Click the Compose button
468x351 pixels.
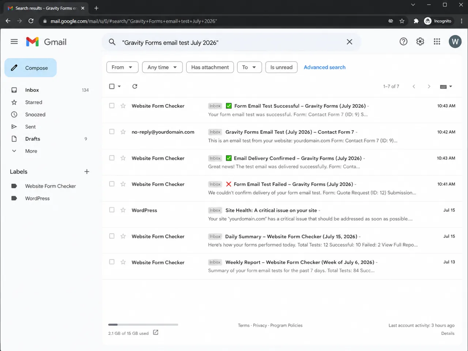pos(31,68)
